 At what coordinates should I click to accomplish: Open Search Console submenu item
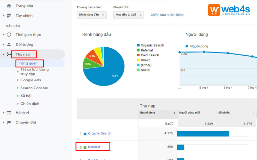click(x=34, y=88)
